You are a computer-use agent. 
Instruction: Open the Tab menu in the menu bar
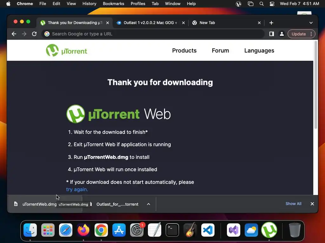(155, 3)
